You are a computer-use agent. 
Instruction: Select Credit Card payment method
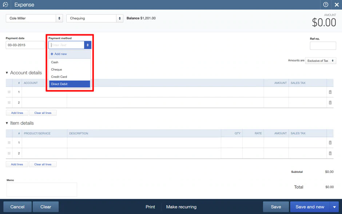click(69, 77)
